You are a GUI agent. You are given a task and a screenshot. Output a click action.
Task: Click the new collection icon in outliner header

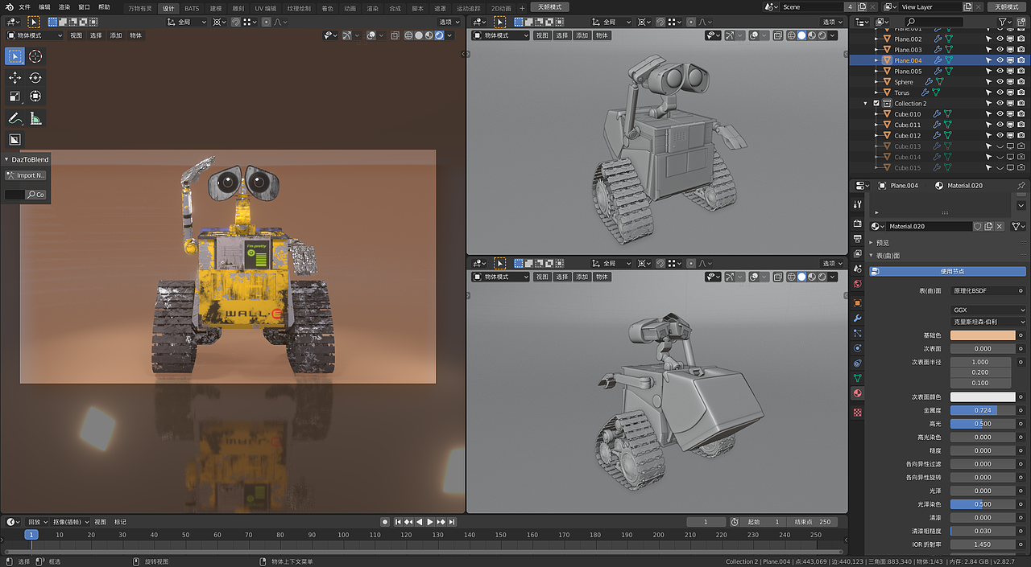click(1023, 22)
